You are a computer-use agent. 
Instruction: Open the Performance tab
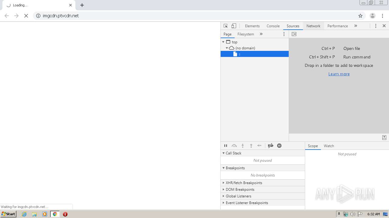(338, 26)
